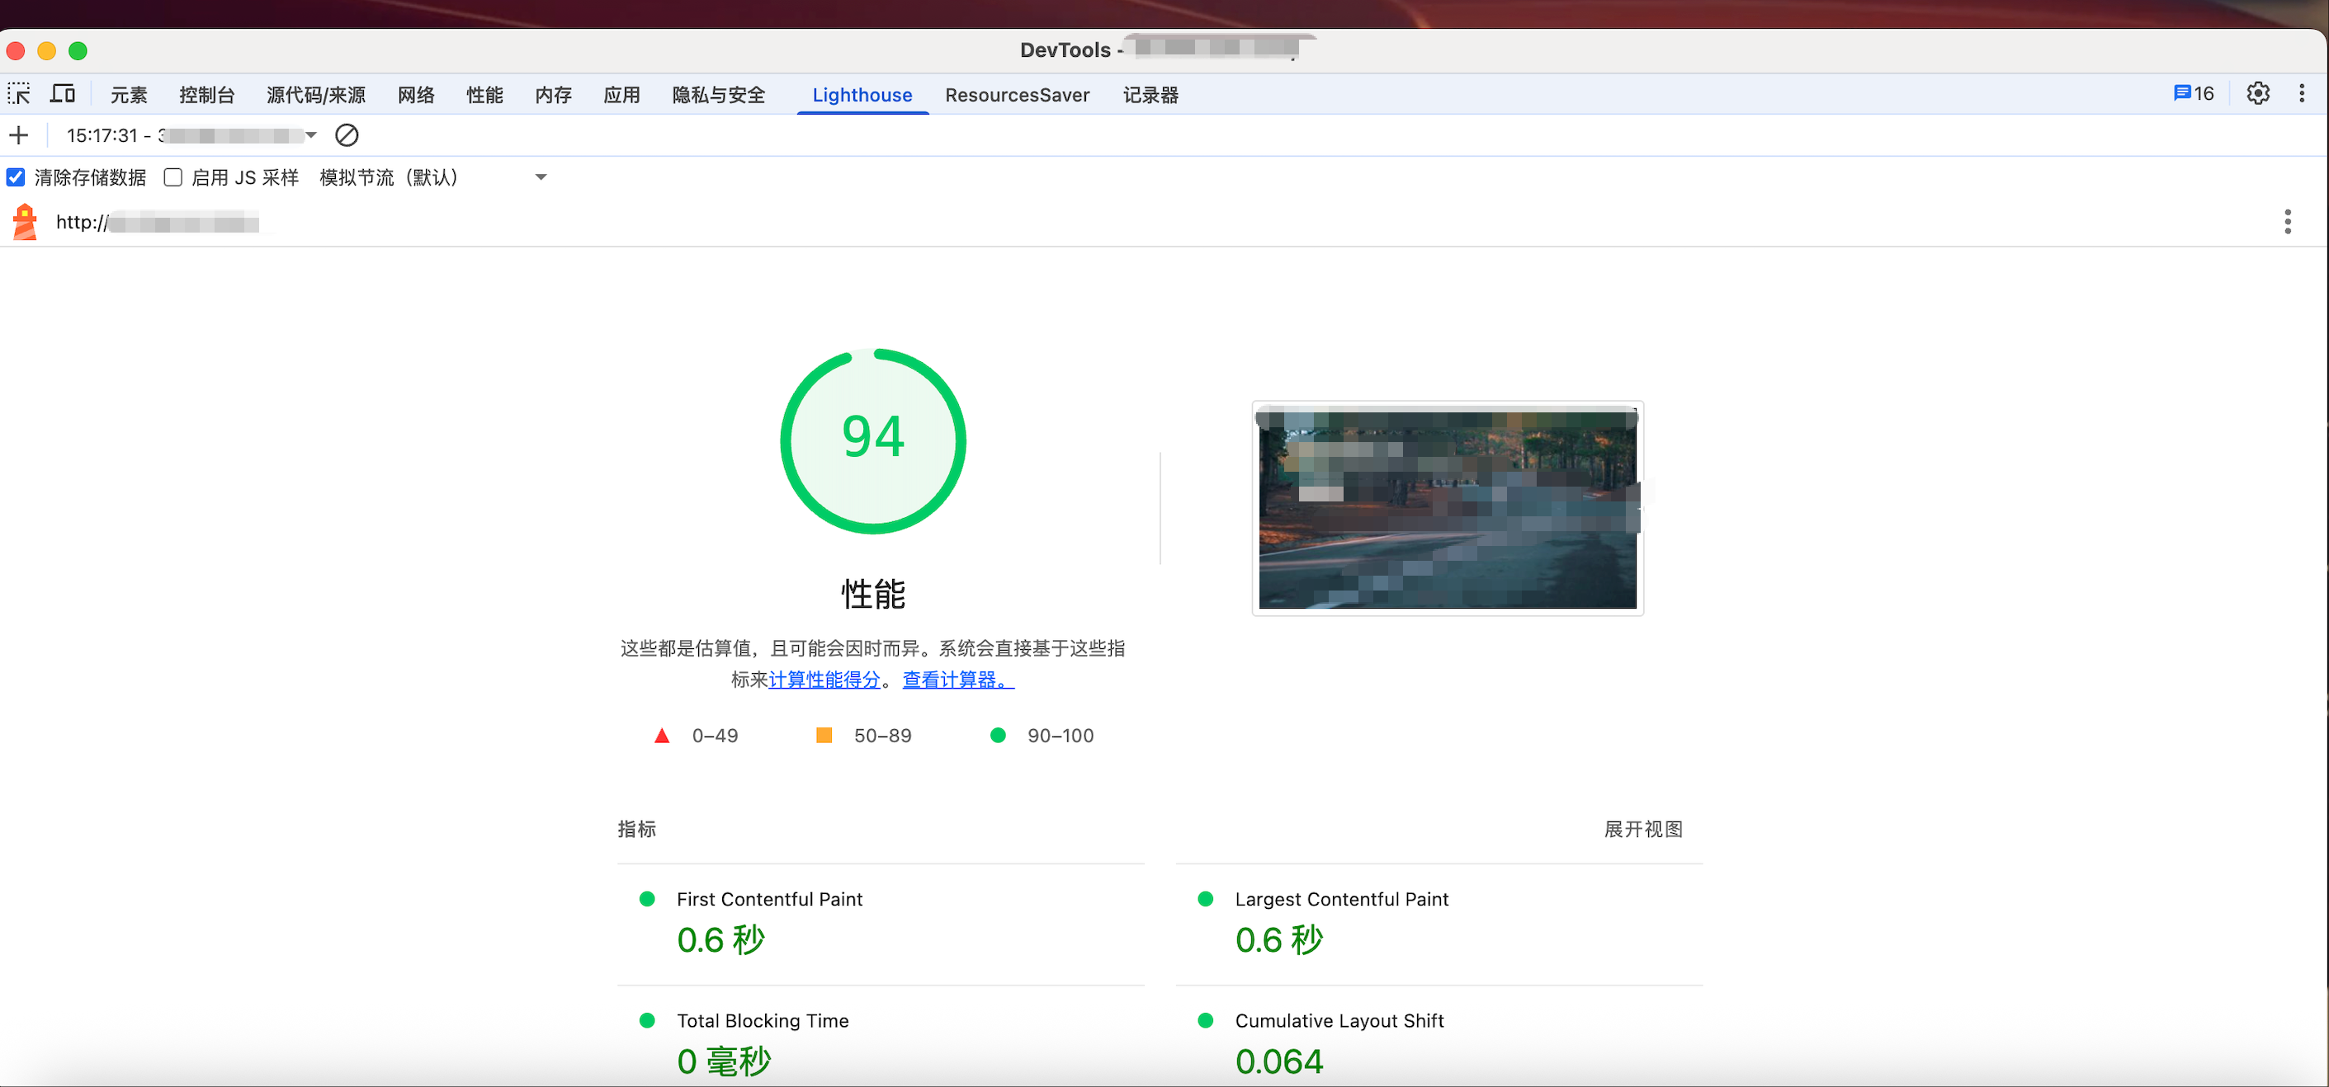
Task: Open the DevTools customize three-dot menu
Action: tap(2301, 94)
